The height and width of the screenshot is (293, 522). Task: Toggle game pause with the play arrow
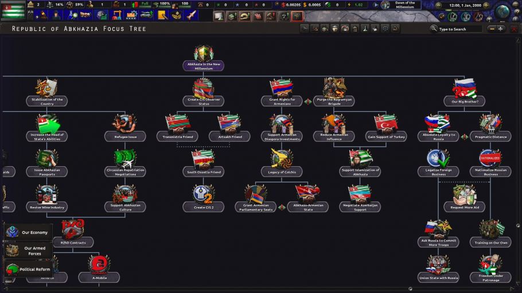[376, 5]
